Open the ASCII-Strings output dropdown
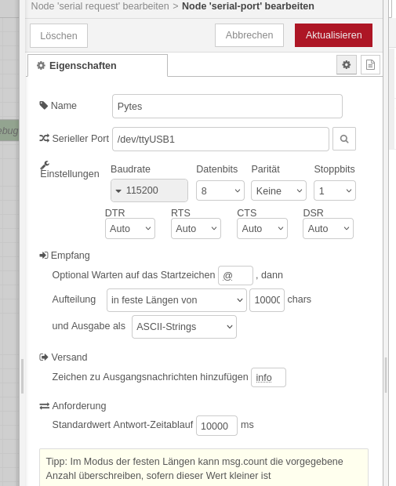The width and height of the screenshot is (396, 486). click(184, 327)
